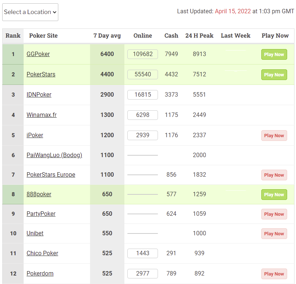Click the April 15, 2022 date text
The image size is (296, 284).
[233, 11]
